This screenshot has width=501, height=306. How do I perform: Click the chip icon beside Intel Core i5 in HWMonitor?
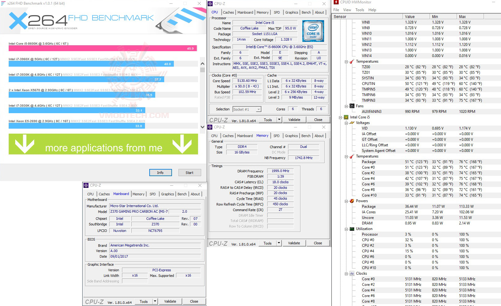tap(346, 117)
